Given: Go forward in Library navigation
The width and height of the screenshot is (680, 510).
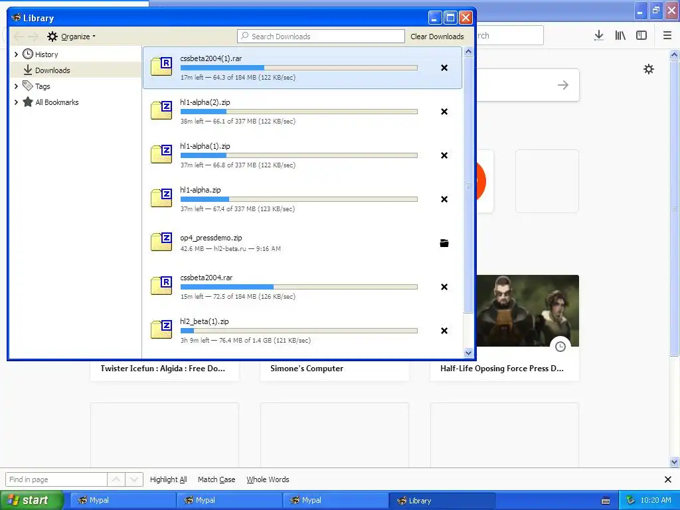Looking at the screenshot, I should click(x=33, y=37).
